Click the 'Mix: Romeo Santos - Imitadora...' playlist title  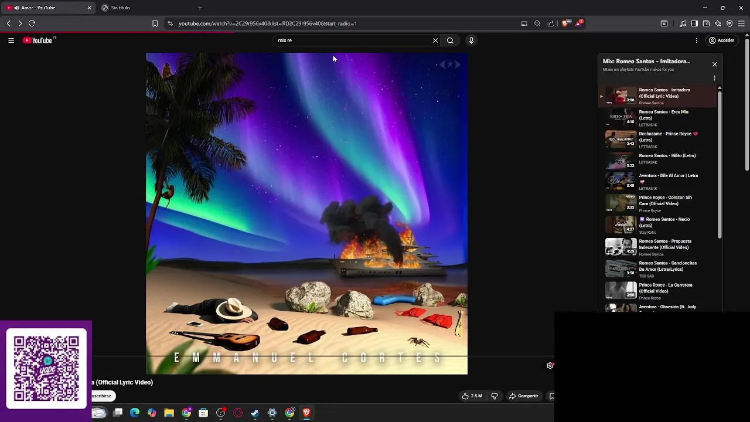[646, 61]
